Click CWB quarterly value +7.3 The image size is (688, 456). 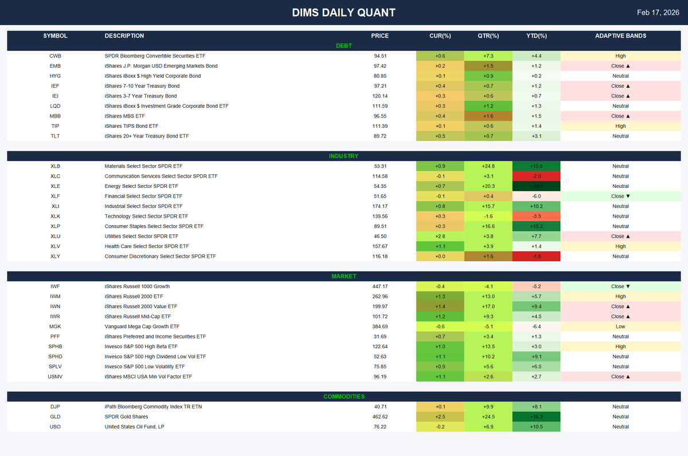[488, 56]
